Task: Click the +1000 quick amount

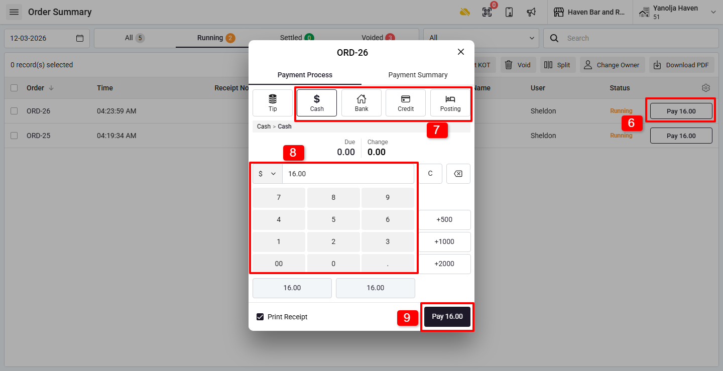Action: click(444, 241)
